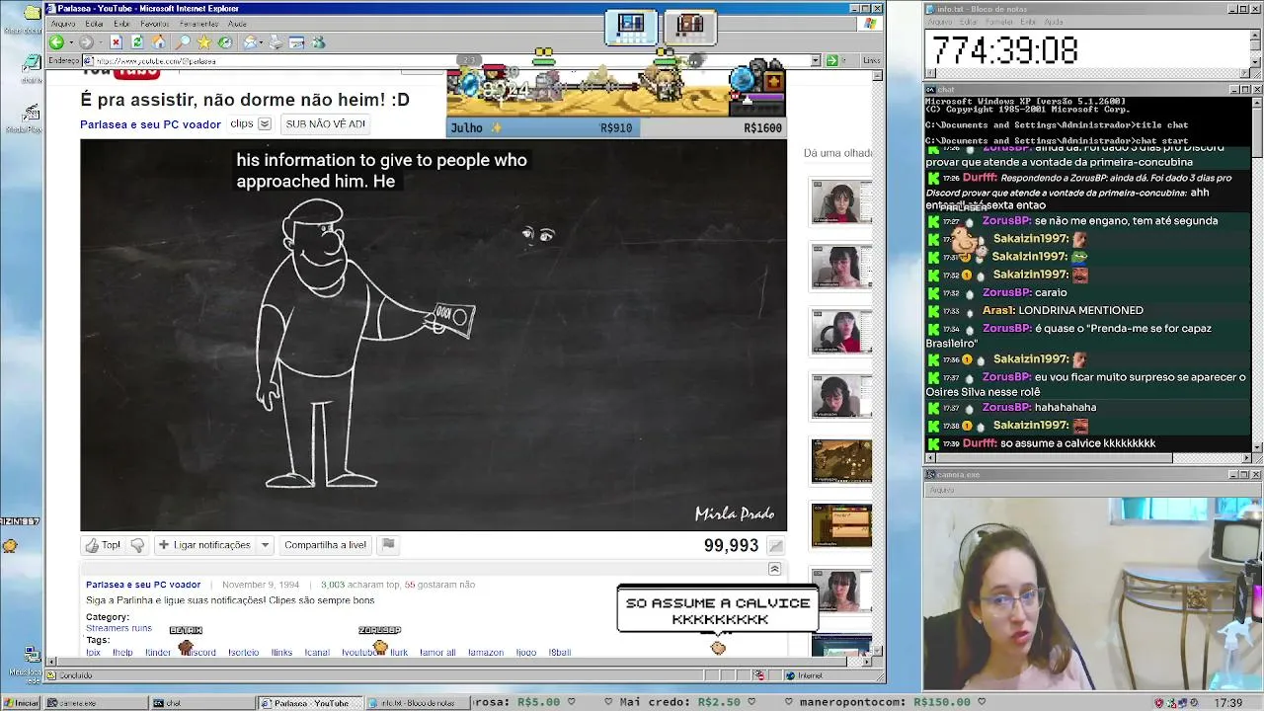Click the address bar URL field
This screenshot has width=1264, height=711.
[x=450, y=60]
